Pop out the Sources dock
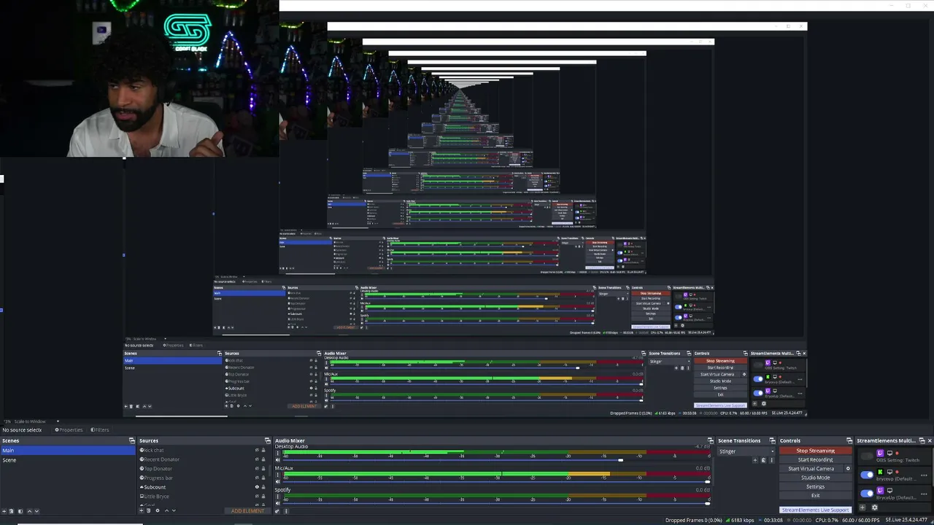 coord(268,440)
